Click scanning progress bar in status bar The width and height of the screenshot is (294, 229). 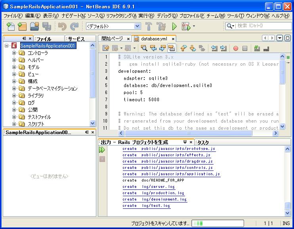(x=218, y=223)
